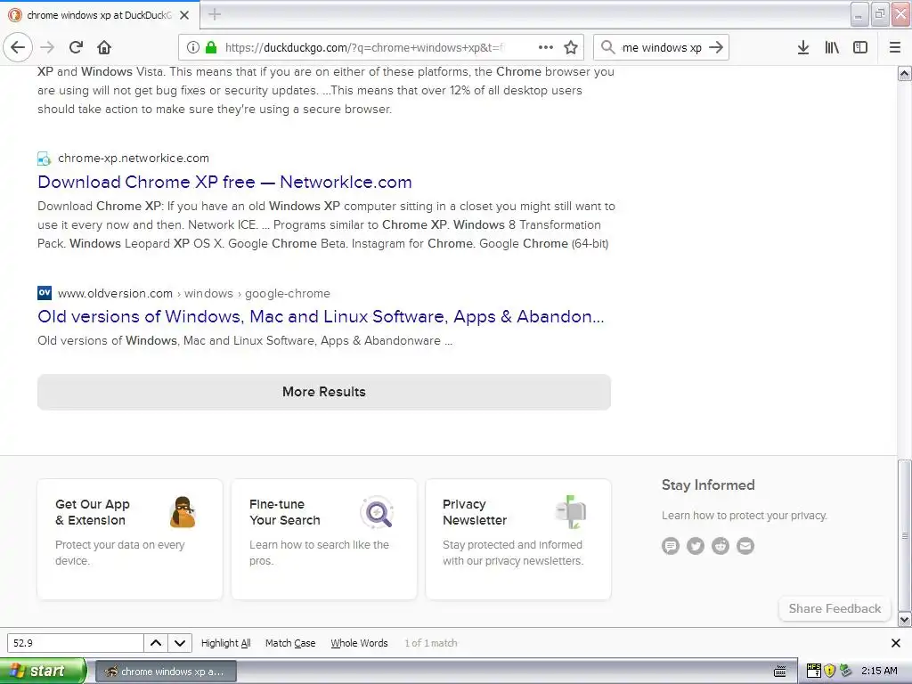912x684 pixels.
Task: Open Get Our App & Extension card
Action: [130, 539]
